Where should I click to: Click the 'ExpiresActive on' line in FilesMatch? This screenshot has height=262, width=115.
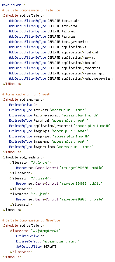coord(30,236)
